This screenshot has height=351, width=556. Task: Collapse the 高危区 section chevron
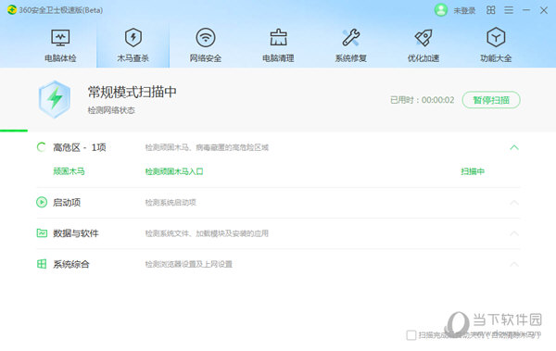(514, 147)
